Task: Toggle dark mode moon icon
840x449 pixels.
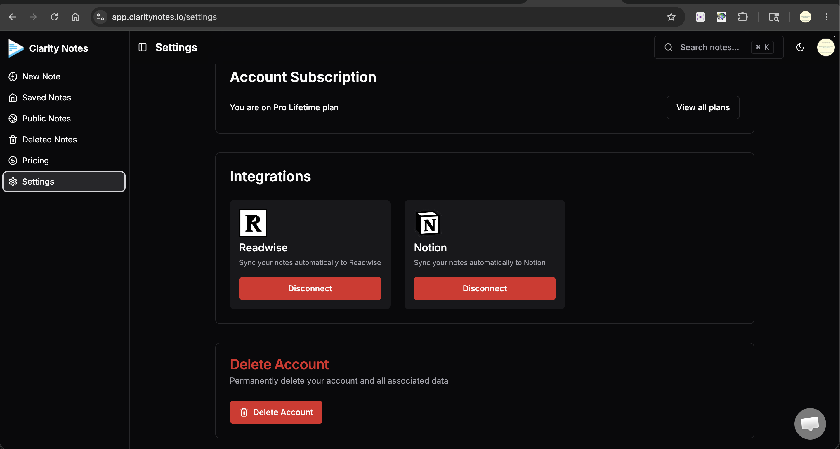Action: 800,48
